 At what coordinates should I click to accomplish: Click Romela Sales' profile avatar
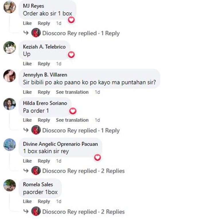pos(9,185)
